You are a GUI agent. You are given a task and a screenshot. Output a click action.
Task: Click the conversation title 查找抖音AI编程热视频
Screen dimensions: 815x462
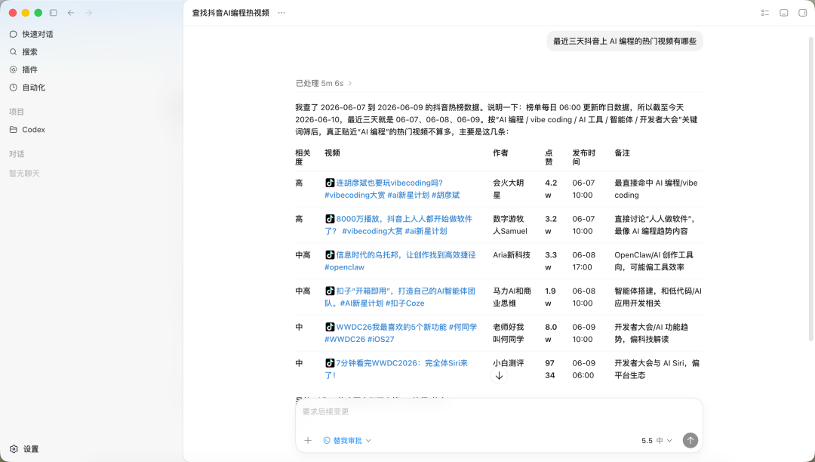click(231, 13)
